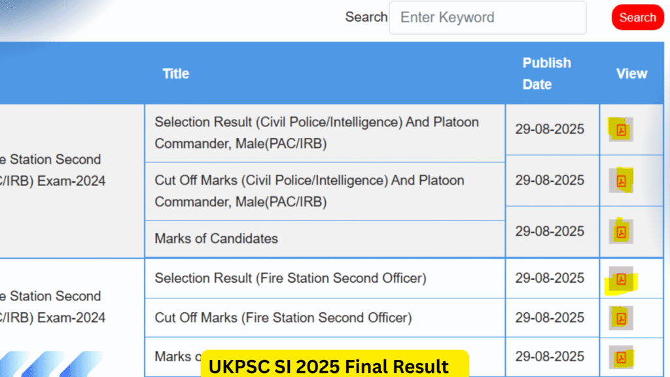Screen dimensions: 670x377
Task: Click publish date of Cut Off Marks Fire Station row
Action: (x=550, y=317)
